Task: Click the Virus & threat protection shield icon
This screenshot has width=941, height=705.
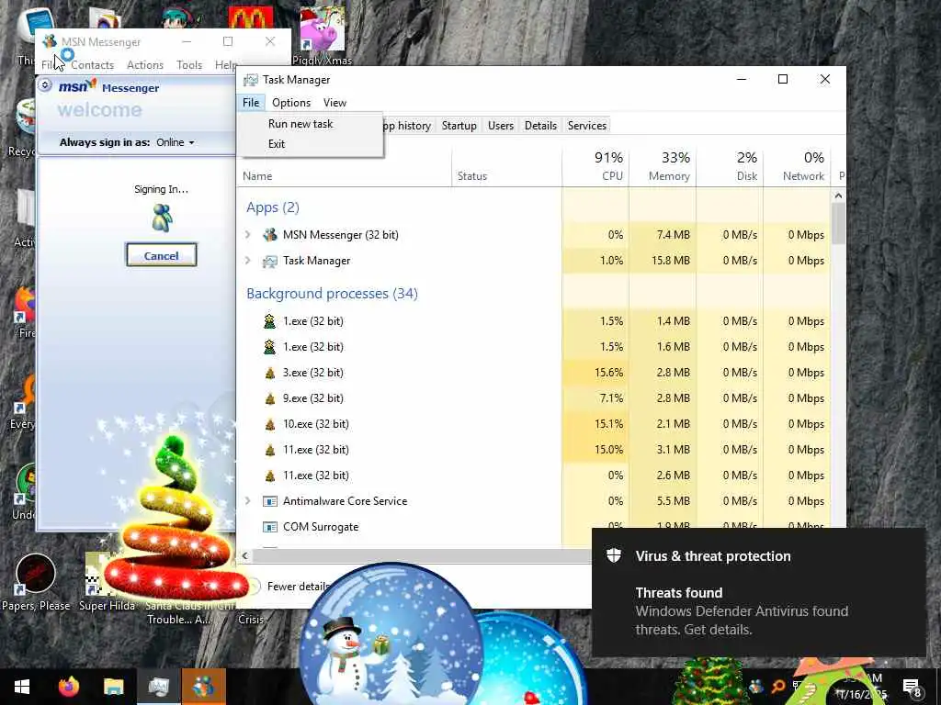Action: coord(613,555)
